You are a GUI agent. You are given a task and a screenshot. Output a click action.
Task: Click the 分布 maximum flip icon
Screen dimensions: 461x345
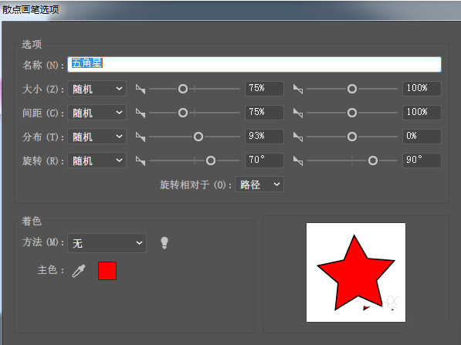click(298, 137)
